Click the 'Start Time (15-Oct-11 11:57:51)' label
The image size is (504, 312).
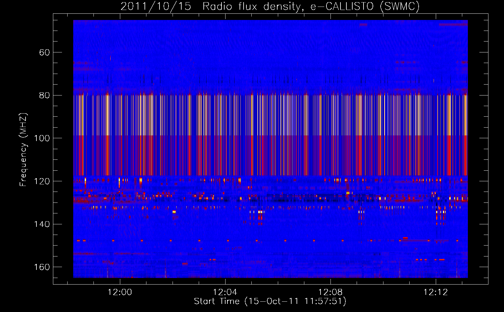coord(270,301)
